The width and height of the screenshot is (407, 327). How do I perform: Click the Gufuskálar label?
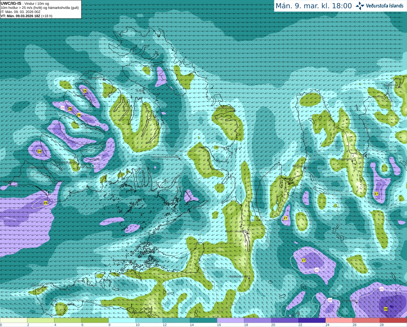pos(37,285)
